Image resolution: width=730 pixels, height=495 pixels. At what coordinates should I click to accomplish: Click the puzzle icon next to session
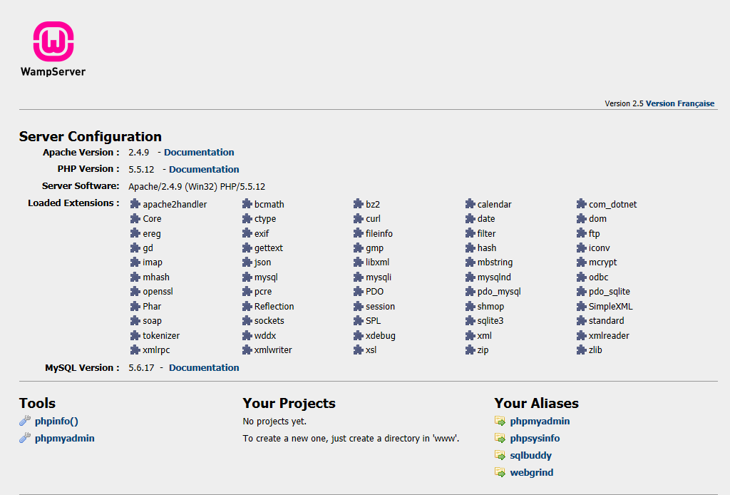358,306
